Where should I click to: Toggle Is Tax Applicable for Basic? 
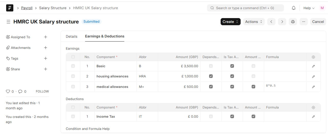coord(232,66)
